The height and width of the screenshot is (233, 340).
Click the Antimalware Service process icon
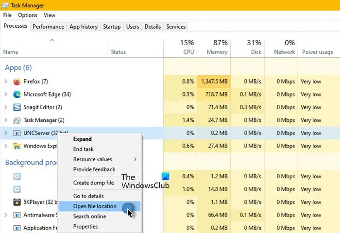17,215
